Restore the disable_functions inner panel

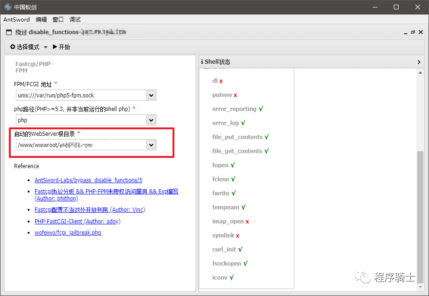point(413,32)
